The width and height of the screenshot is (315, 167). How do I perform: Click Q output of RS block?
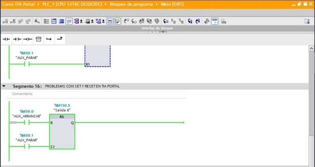click(x=72, y=123)
